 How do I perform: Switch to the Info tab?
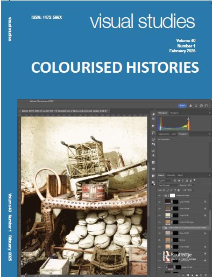tap(174, 134)
